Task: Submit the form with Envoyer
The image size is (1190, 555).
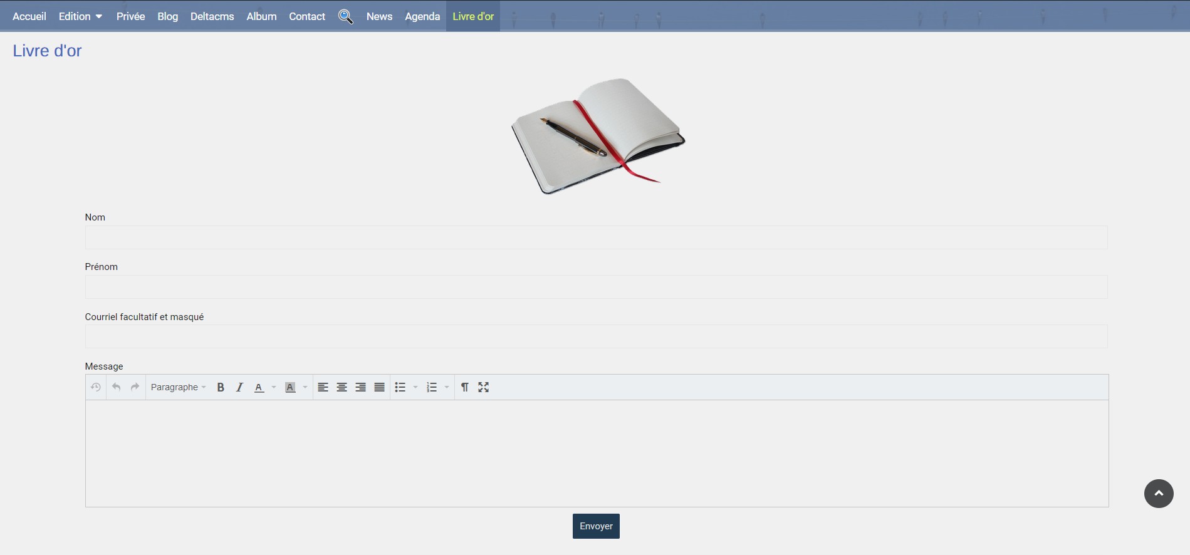Action: coord(595,526)
